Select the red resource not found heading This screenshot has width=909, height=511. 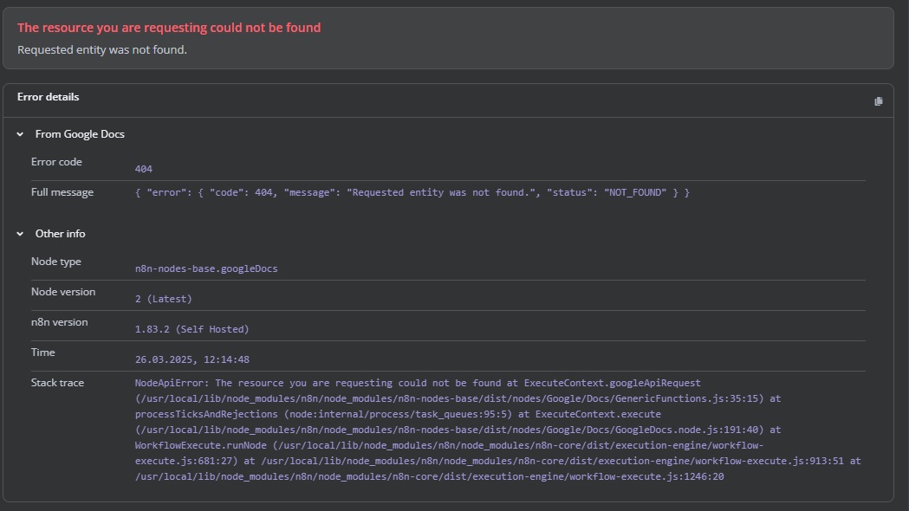click(x=169, y=28)
